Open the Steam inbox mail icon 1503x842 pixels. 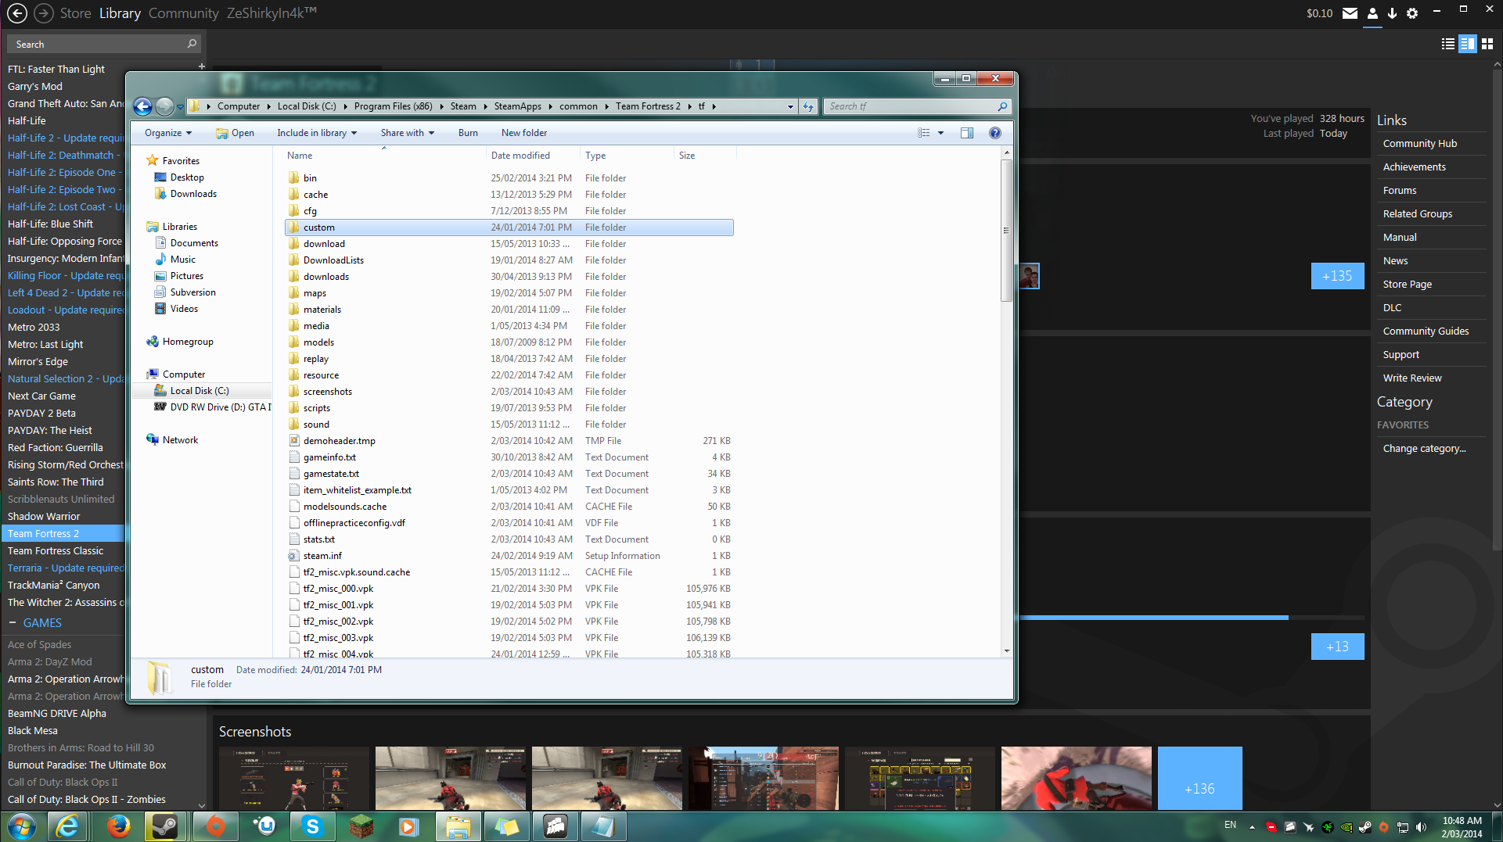coord(1350,13)
